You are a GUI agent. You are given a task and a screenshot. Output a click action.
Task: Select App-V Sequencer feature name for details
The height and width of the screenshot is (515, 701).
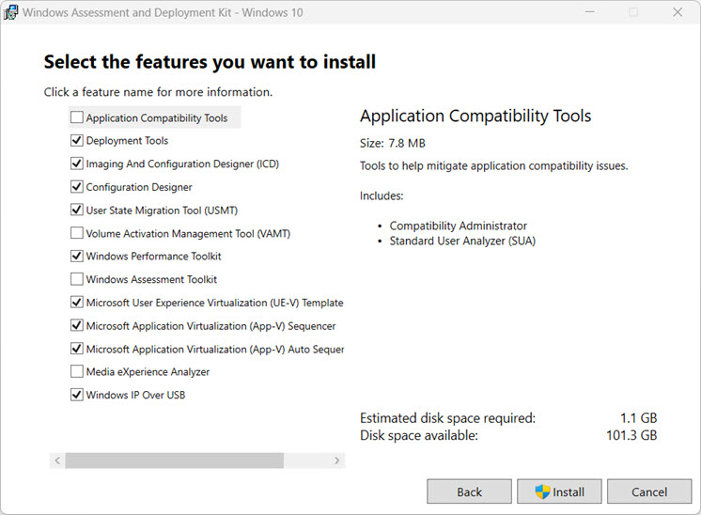[210, 326]
